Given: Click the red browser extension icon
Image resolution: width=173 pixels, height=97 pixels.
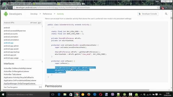Looking at the screenshot, I should pos(163,8).
